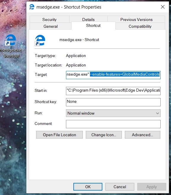Go to the Previous Versions tab

[136, 19]
